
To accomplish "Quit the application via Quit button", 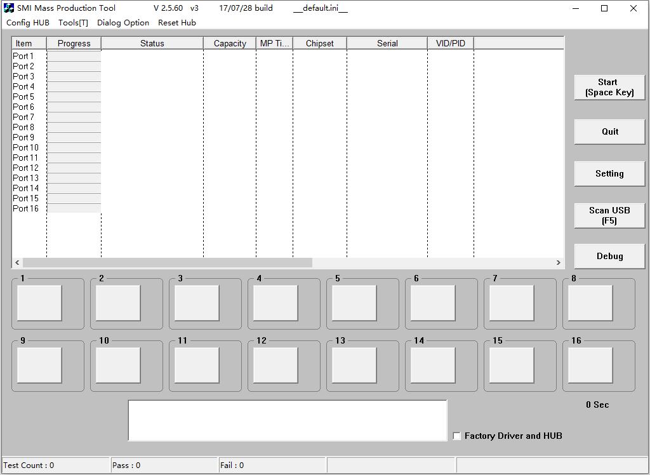I will (x=609, y=131).
